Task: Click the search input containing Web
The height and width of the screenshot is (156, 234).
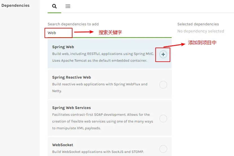Action: (x=110, y=33)
